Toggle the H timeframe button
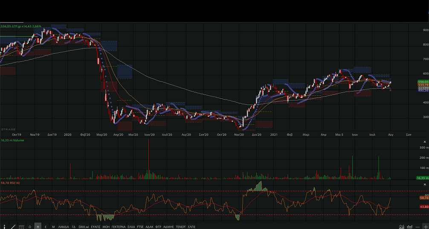Viewport: 429px width, 229px height. pyautogui.click(x=38, y=226)
